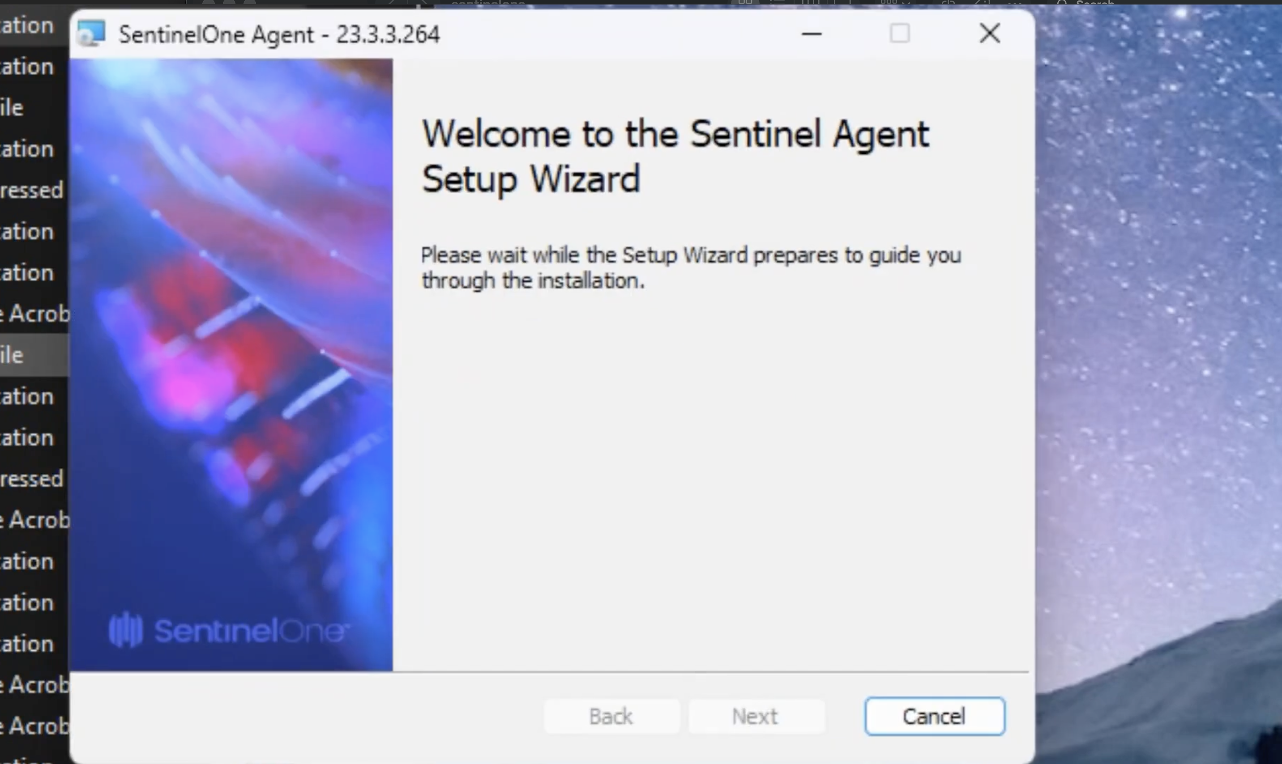Click the Cancel button in the wizard
Image resolution: width=1282 pixels, height=764 pixels.
coord(934,716)
